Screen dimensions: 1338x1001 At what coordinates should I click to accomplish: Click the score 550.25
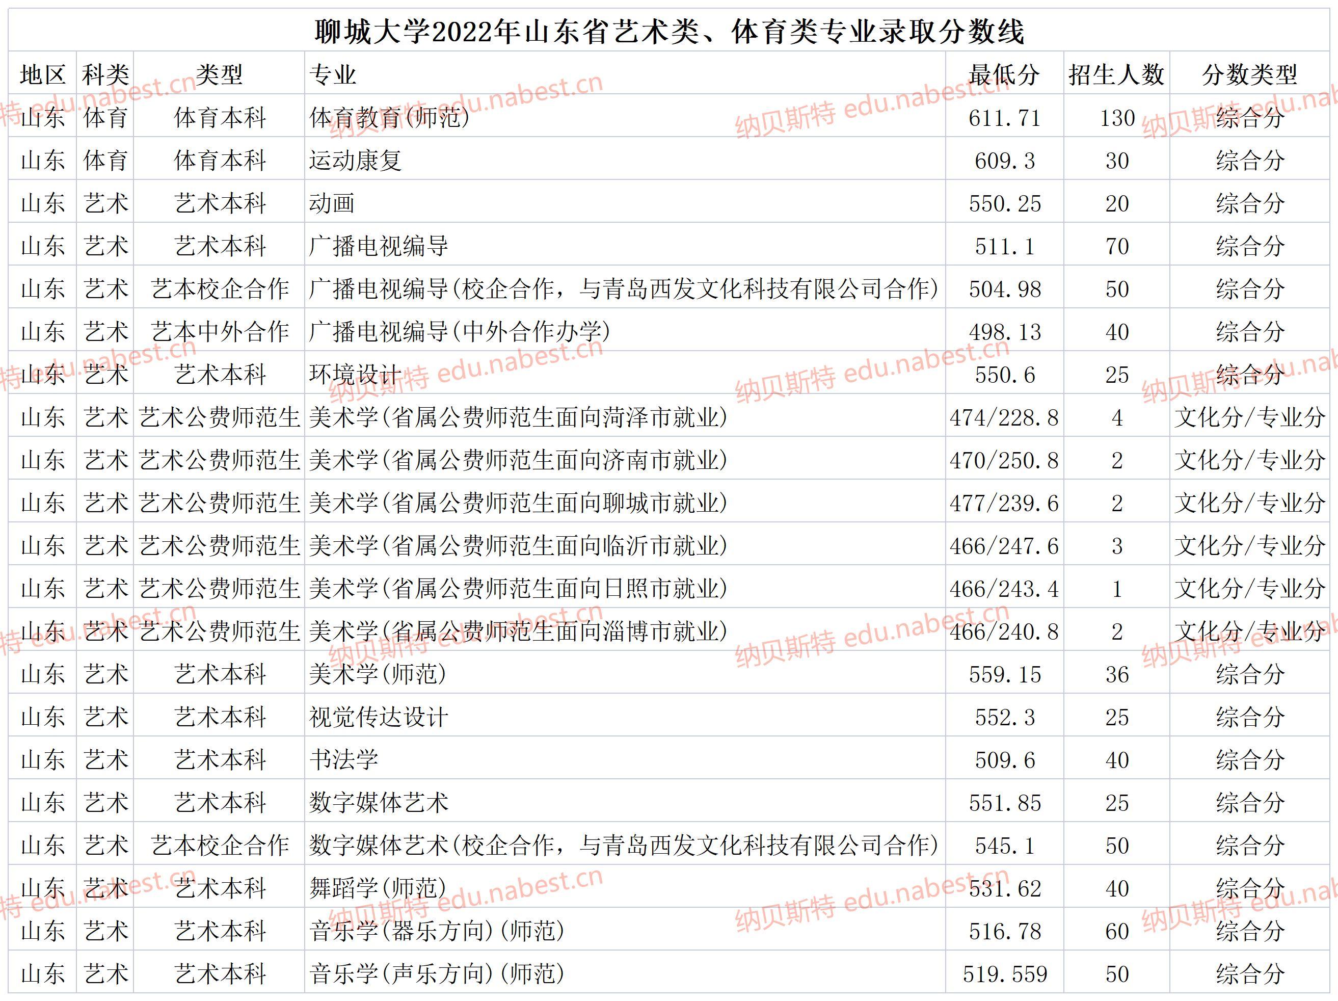point(1005,204)
